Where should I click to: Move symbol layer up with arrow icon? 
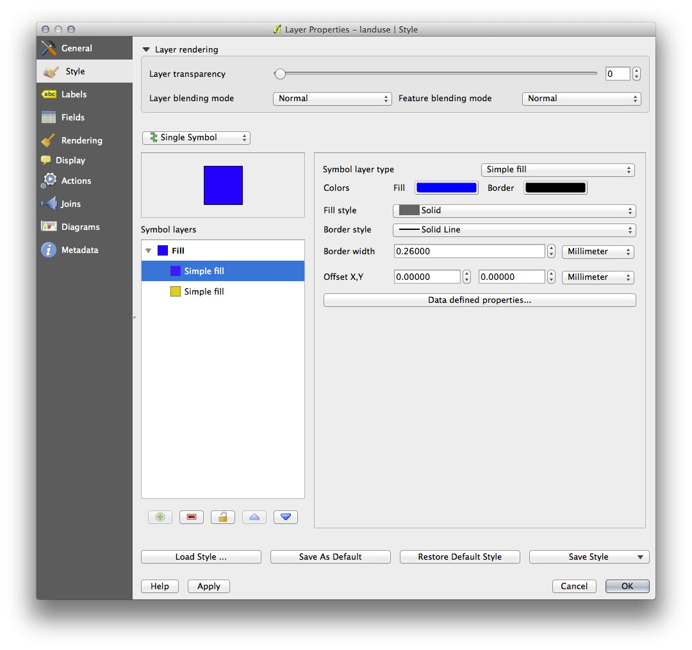pyautogui.click(x=254, y=517)
